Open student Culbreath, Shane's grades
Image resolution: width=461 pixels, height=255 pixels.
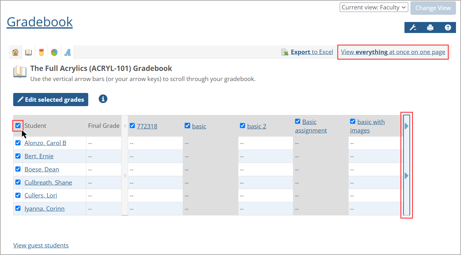(48, 182)
